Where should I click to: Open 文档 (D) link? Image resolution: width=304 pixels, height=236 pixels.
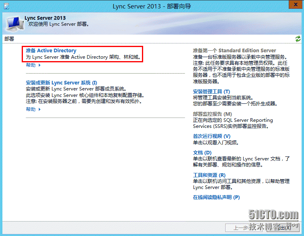tap(202, 153)
